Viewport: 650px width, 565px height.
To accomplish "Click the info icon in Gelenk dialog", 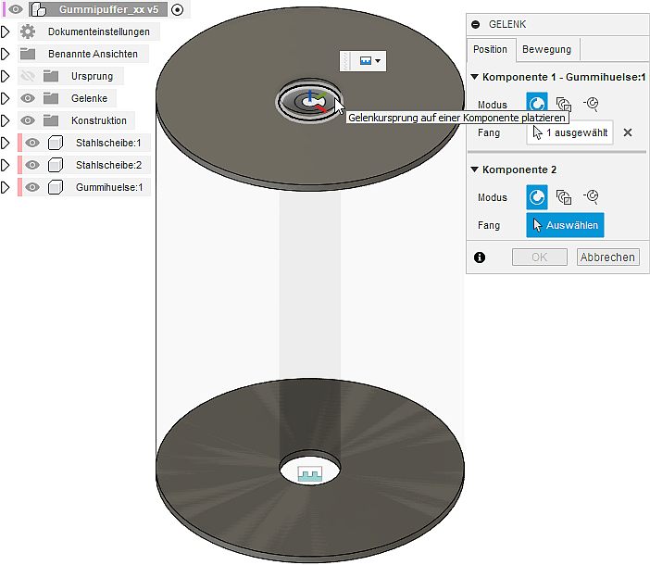I will click(x=480, y=257).
